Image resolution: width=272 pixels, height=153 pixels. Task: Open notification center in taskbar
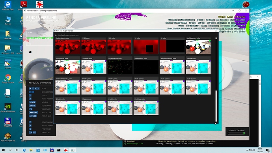(x=268, y=150)
